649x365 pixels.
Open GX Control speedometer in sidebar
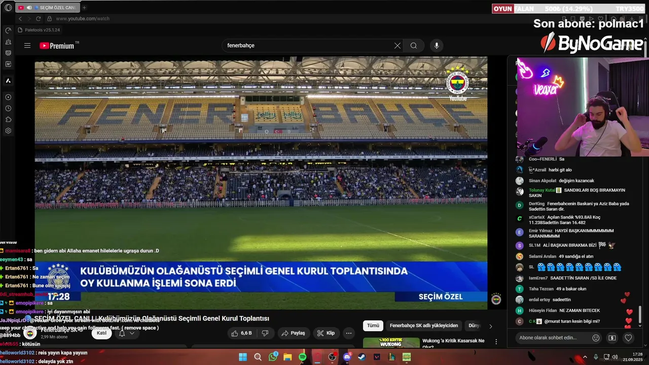[8, 30]
